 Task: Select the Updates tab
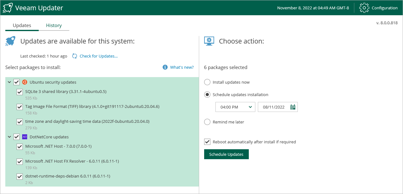coord(22,25)
